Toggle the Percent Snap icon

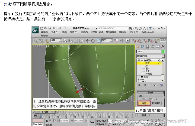pos(145,41)
